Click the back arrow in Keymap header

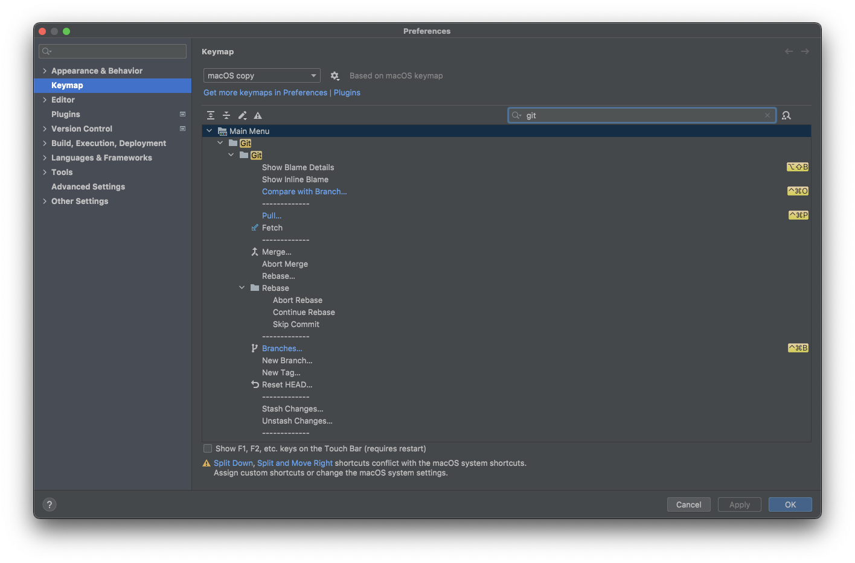click(x=789, y=51)
